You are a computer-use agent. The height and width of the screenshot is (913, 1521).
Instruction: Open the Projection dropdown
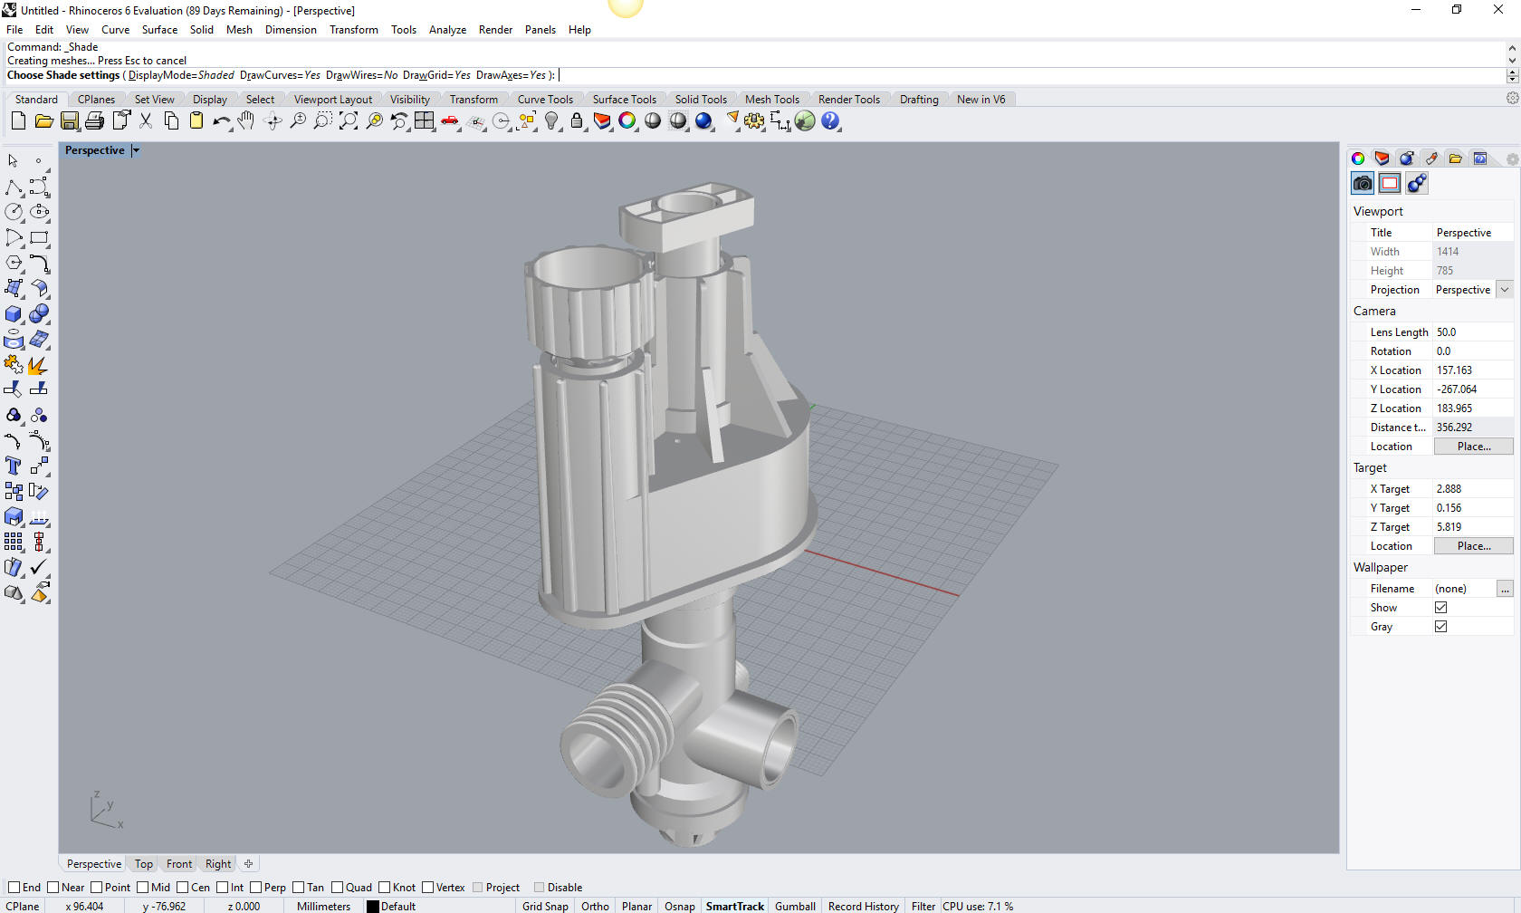[1504, 290]
